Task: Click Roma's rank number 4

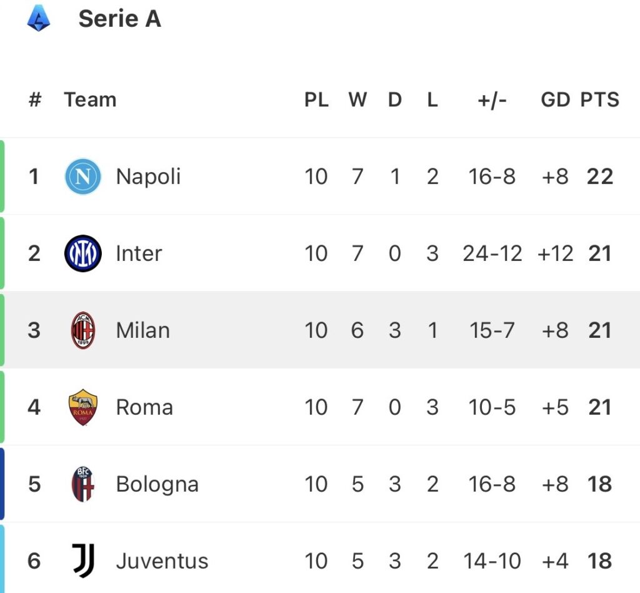Action: 34,407
